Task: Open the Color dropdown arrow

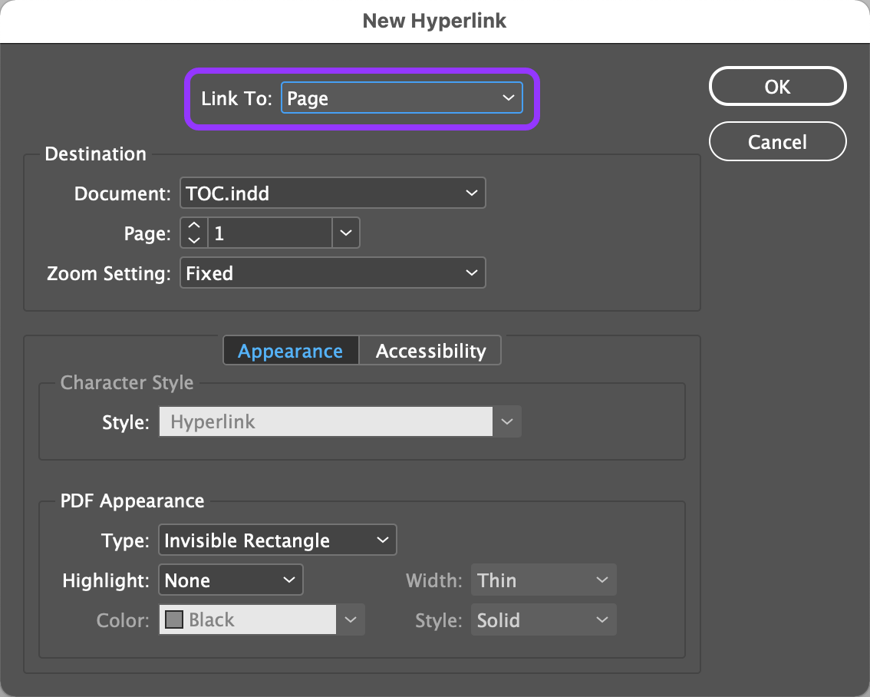Action: [351, 620]
